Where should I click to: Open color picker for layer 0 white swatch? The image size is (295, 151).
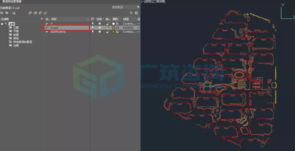pyautogui.click(x=113, y=24)
